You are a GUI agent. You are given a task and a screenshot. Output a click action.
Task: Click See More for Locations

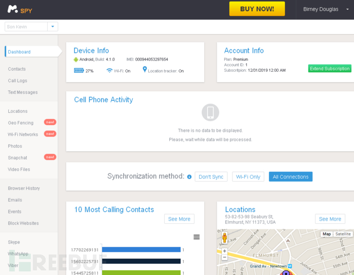(330, 219)
